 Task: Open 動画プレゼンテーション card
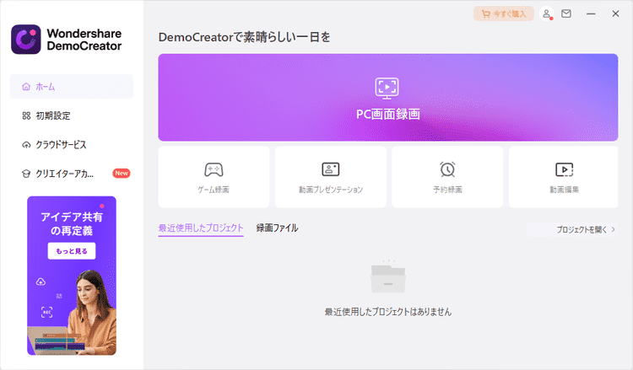tap(331, 177)
